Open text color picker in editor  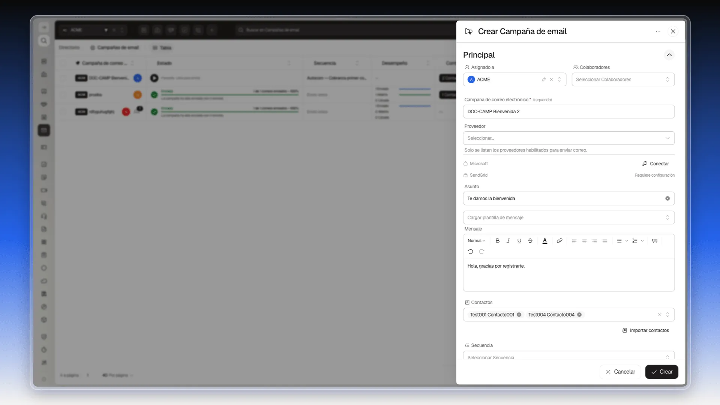(x=545, y=241)
